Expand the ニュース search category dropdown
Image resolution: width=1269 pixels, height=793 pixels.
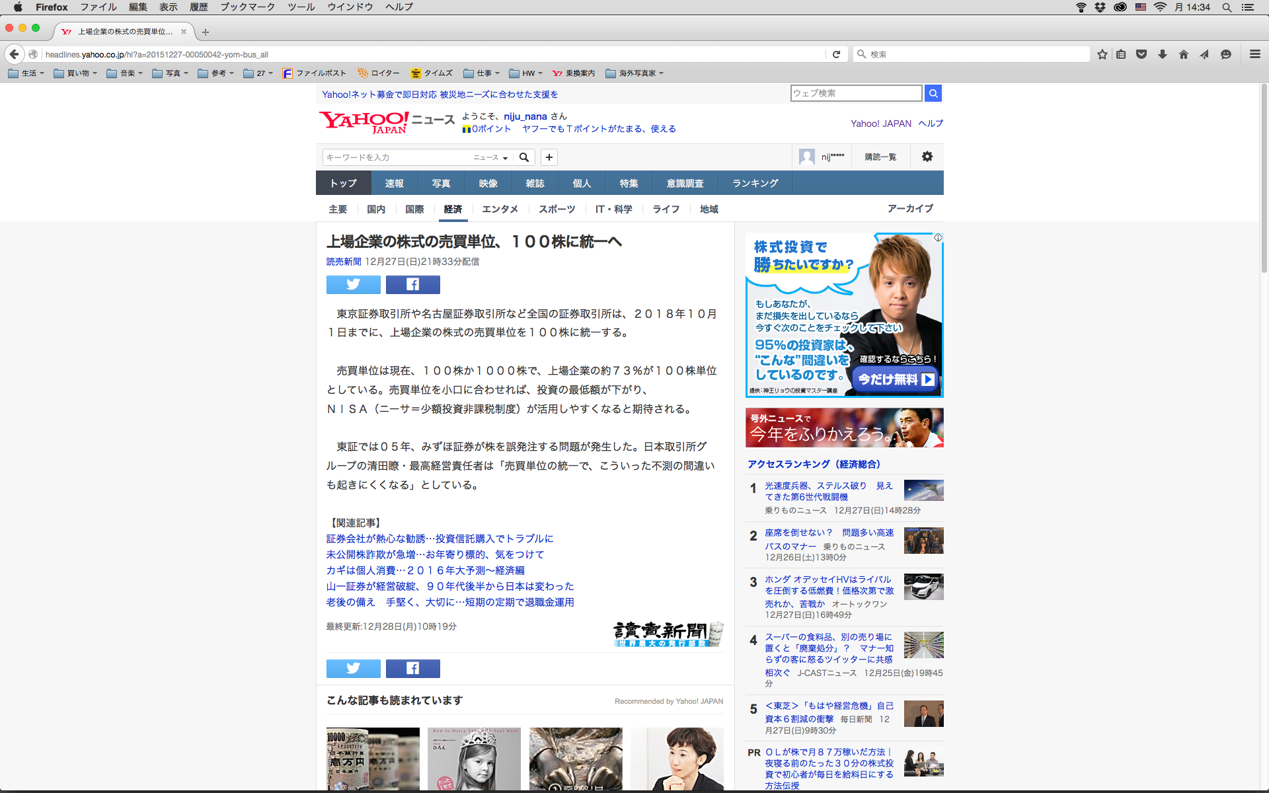pos(490,157)
